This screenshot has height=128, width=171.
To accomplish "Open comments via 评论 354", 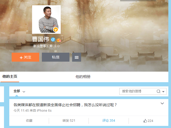I will [109, 121].
